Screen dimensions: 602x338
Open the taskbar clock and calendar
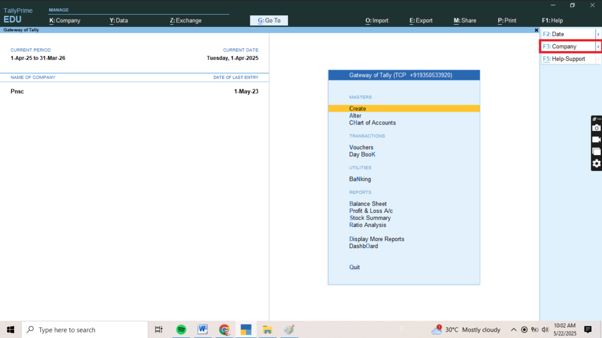click(x=565, y=330)
